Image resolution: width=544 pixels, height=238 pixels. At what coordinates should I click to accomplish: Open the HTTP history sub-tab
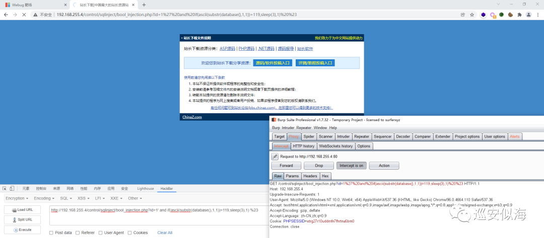(x=304, y=146)
